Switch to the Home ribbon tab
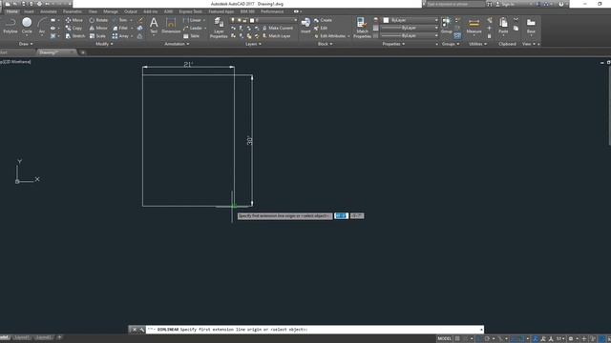 pos(12,11)
